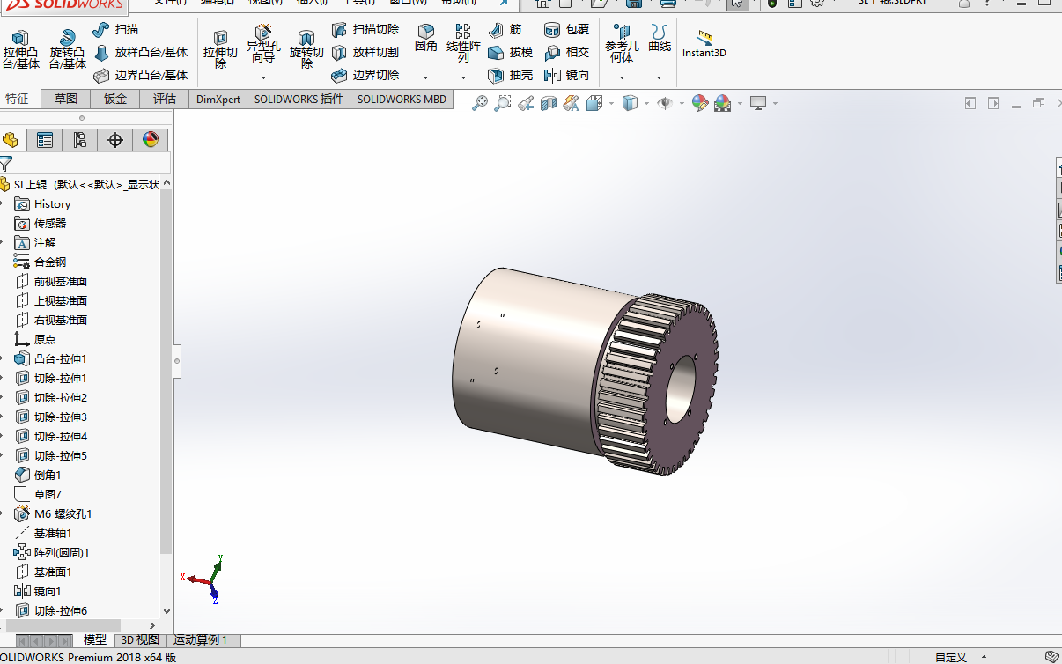Open the FeatureManager design tree tab icon

click(11, 140)
